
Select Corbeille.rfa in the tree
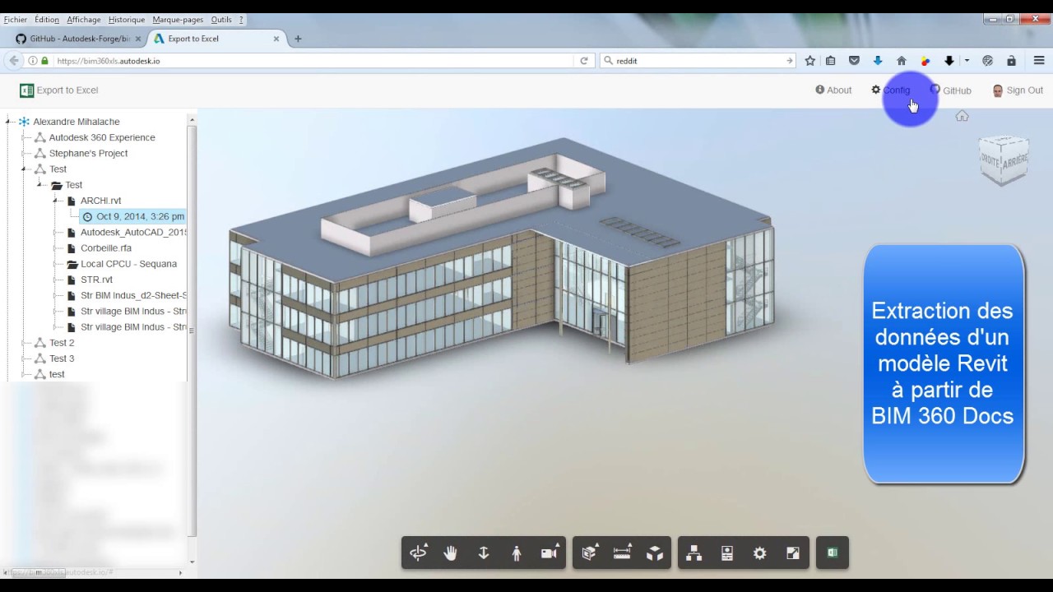(106, 248)
